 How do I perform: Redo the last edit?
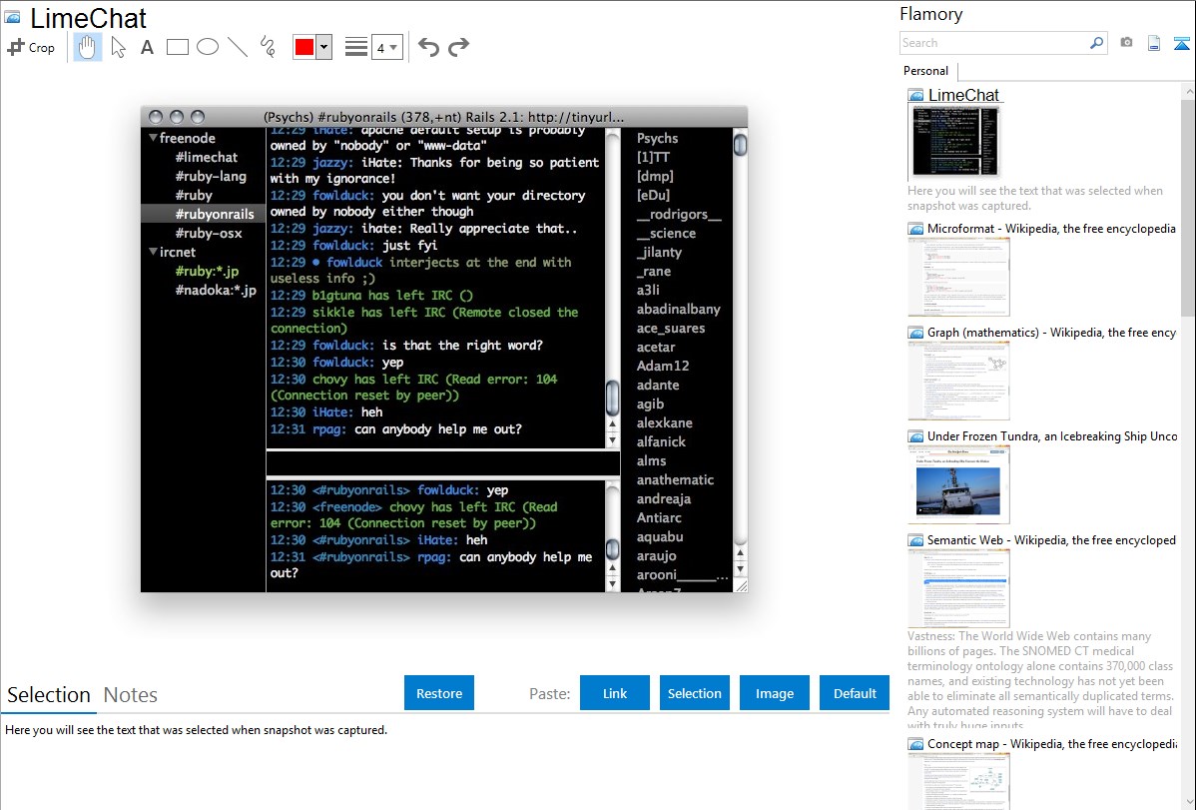tap(458, 47)
